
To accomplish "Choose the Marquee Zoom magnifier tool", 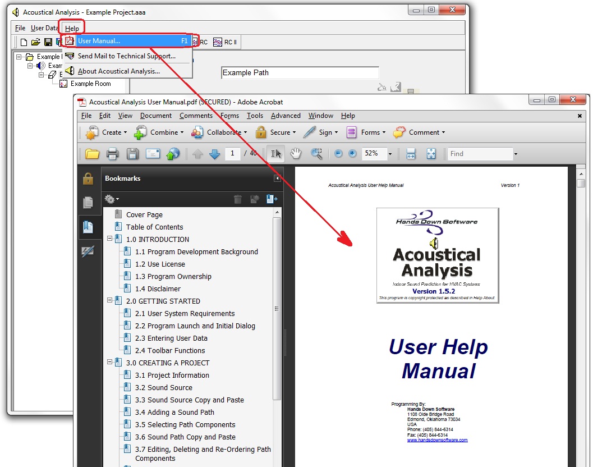I will (316, 154).
